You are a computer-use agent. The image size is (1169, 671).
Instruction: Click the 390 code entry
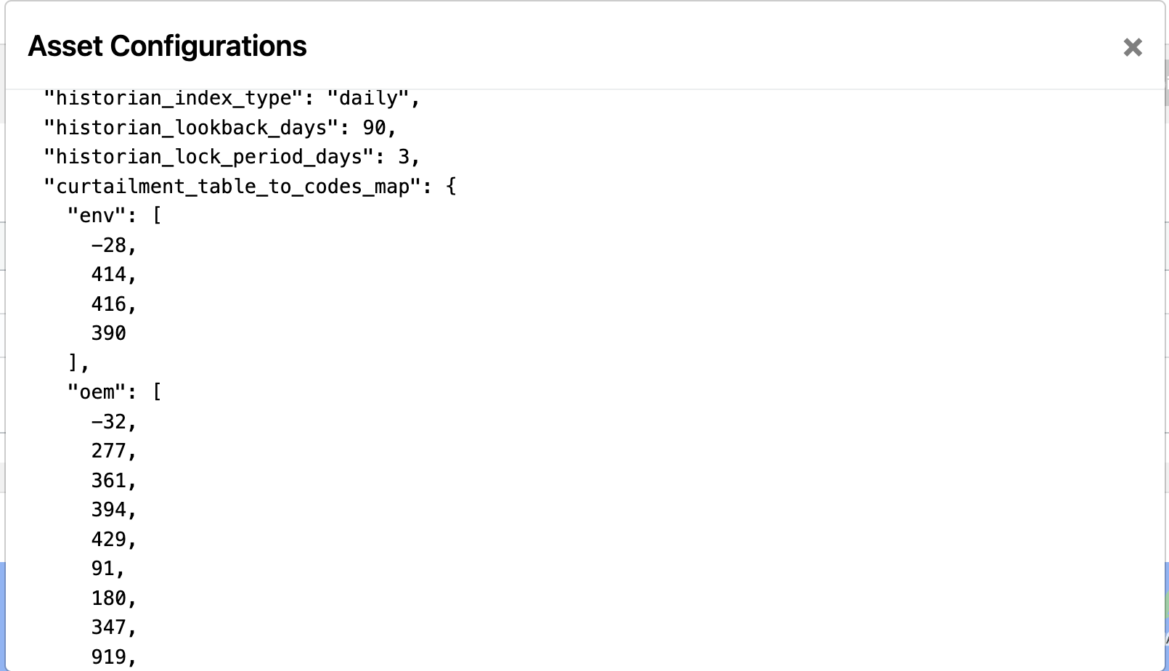(108, 334)
